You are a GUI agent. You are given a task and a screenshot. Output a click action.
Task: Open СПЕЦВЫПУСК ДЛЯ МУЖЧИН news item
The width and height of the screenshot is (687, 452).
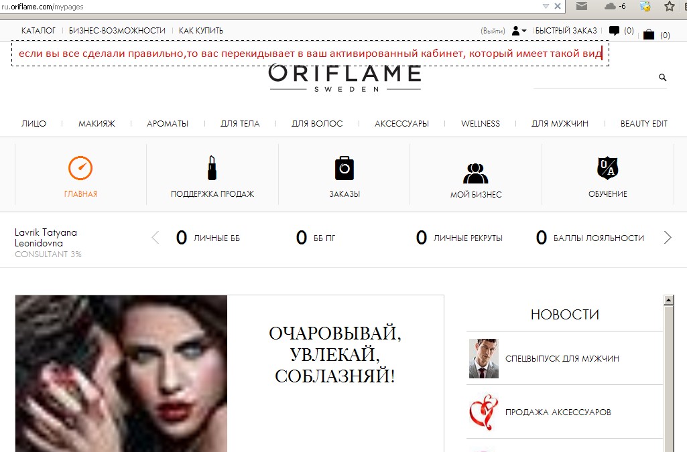coord(562,358)
